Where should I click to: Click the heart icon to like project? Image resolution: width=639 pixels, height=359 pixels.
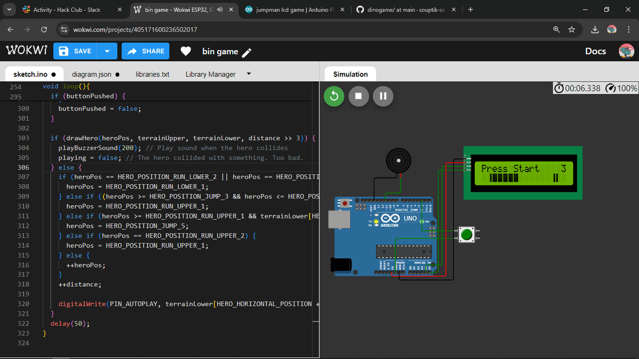(x=186, y=51)
